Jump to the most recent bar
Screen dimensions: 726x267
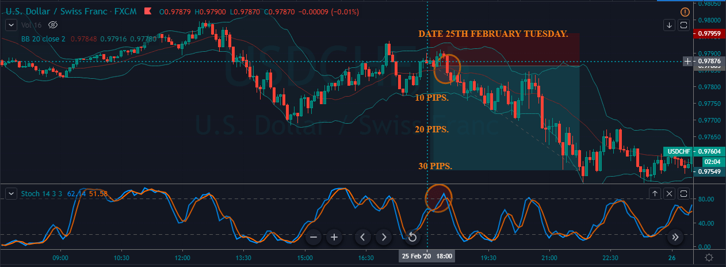(x=674, y=237)
